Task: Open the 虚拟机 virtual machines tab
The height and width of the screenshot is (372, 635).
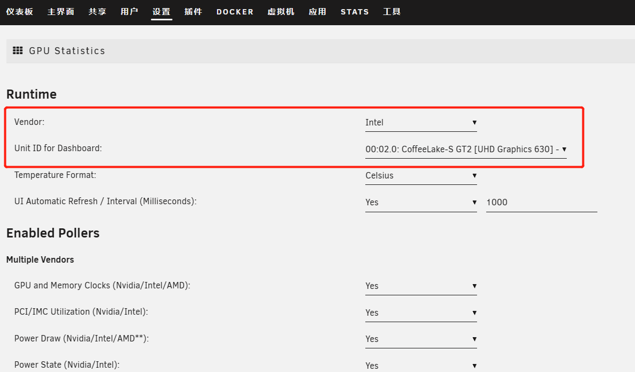Action: click(281, 11)
